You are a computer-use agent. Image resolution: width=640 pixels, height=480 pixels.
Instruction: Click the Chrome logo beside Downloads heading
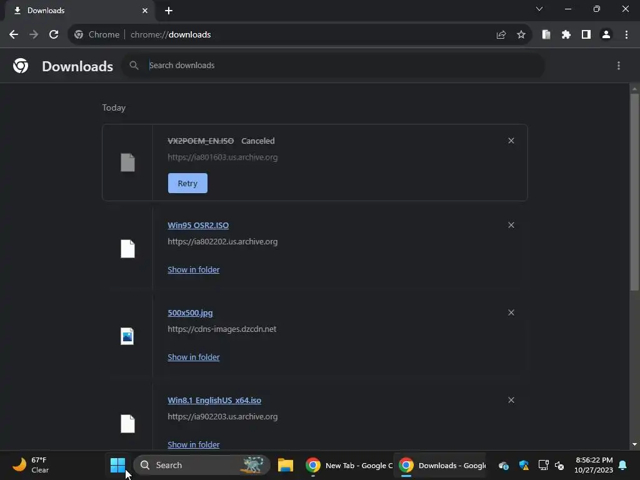[21, 66]
